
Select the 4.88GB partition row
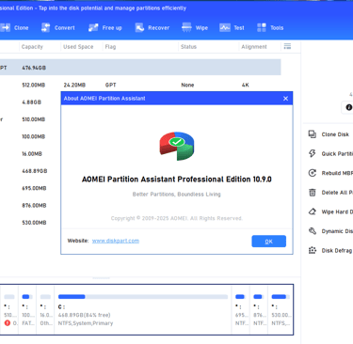pyautogui.click(x=31, y=102)
